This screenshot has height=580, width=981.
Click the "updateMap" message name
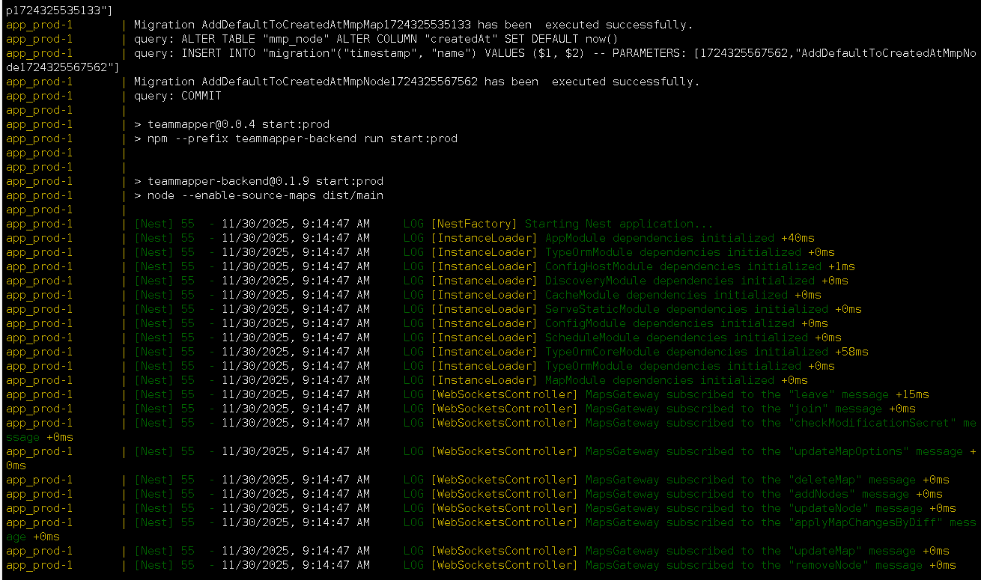[825, 551]
